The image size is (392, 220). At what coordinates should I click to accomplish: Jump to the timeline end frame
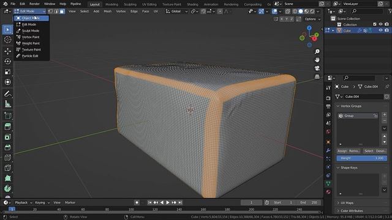point(180,202)
